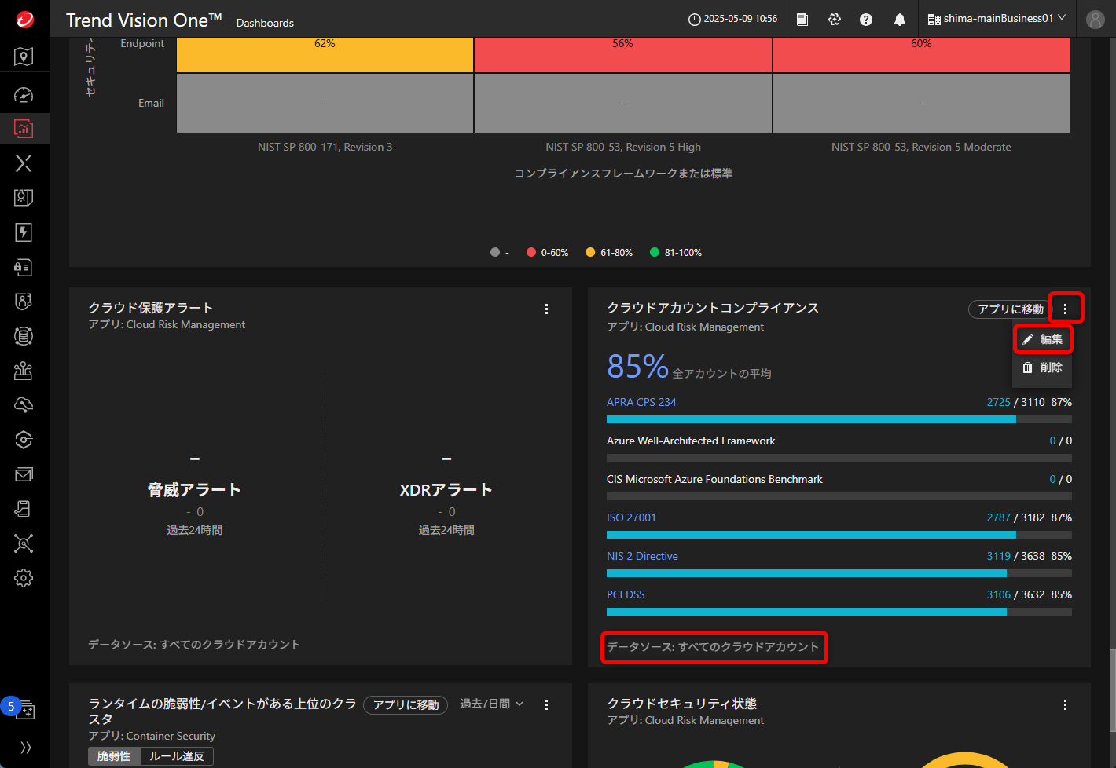Open the database circle sidebar icon
The image size is (1116, 768).
pyautogui.click(x=24, y=336)
